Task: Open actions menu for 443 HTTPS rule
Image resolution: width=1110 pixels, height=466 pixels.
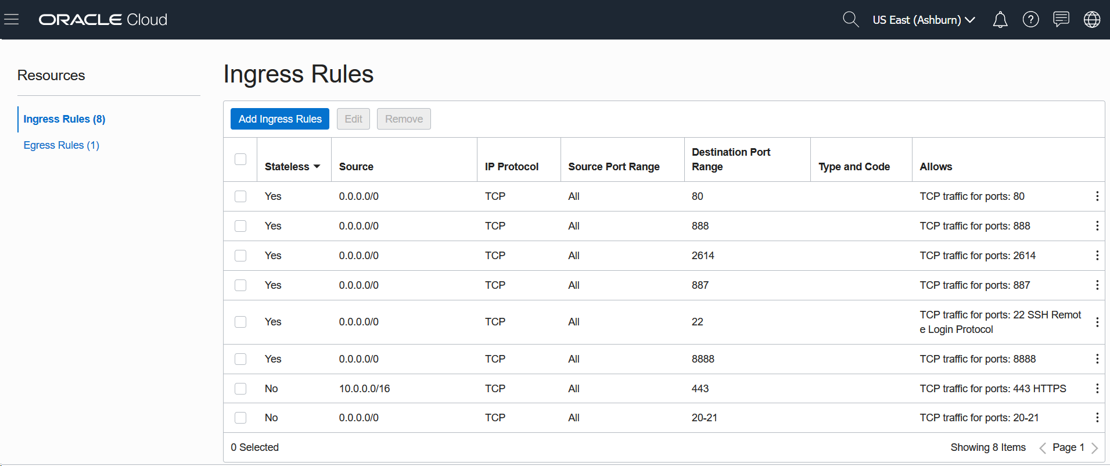Action: (1097, 389)
